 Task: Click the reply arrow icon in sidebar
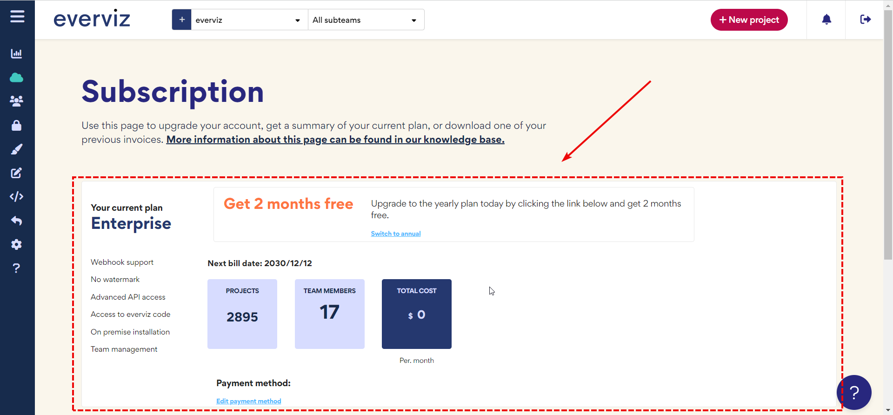click(16, 221)
